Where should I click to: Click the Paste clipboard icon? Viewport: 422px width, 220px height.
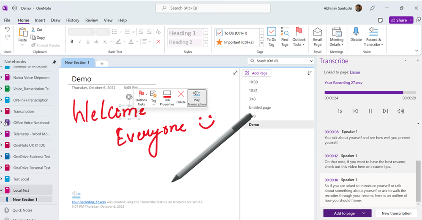(x=23, y=32)
